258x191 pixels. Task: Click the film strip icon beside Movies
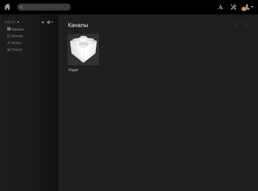(x=9, y=36)
